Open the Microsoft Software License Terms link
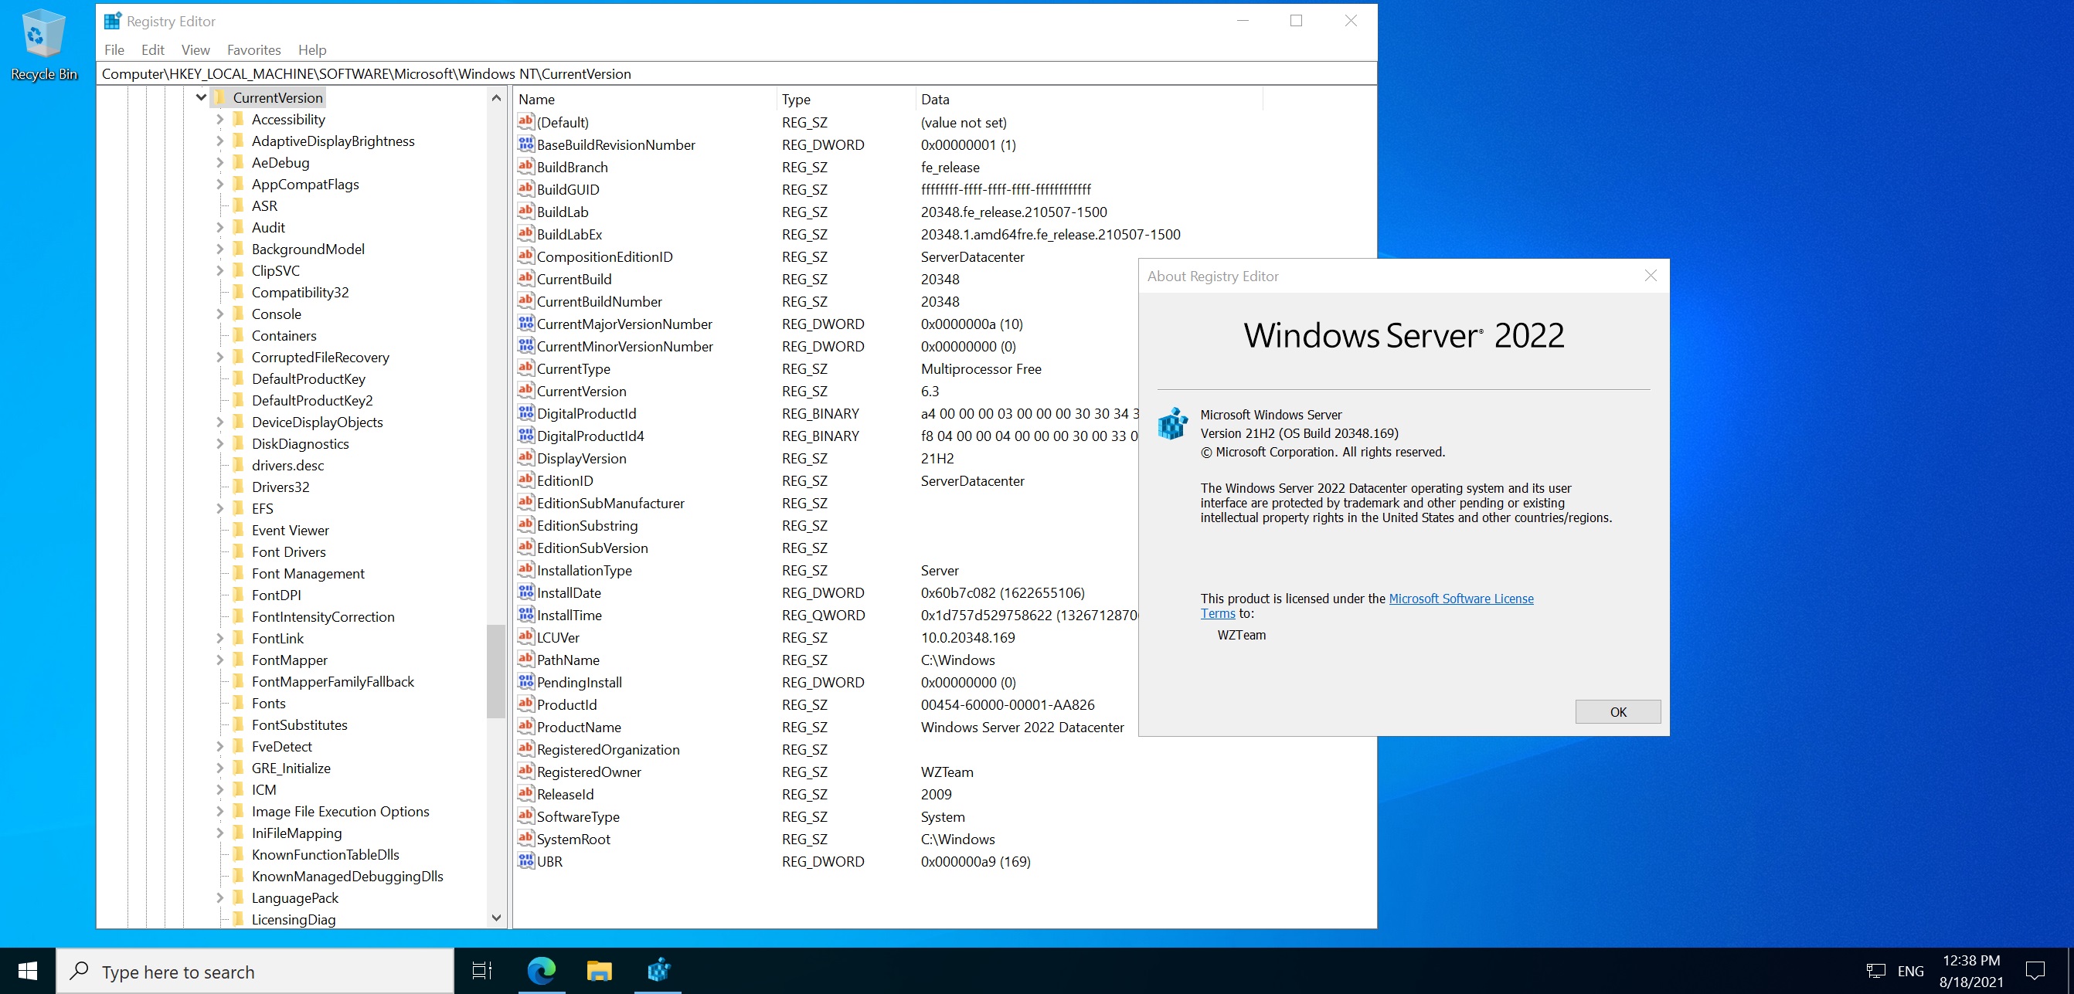The height and width of the screenshot is (994, 2074). 1460,598
